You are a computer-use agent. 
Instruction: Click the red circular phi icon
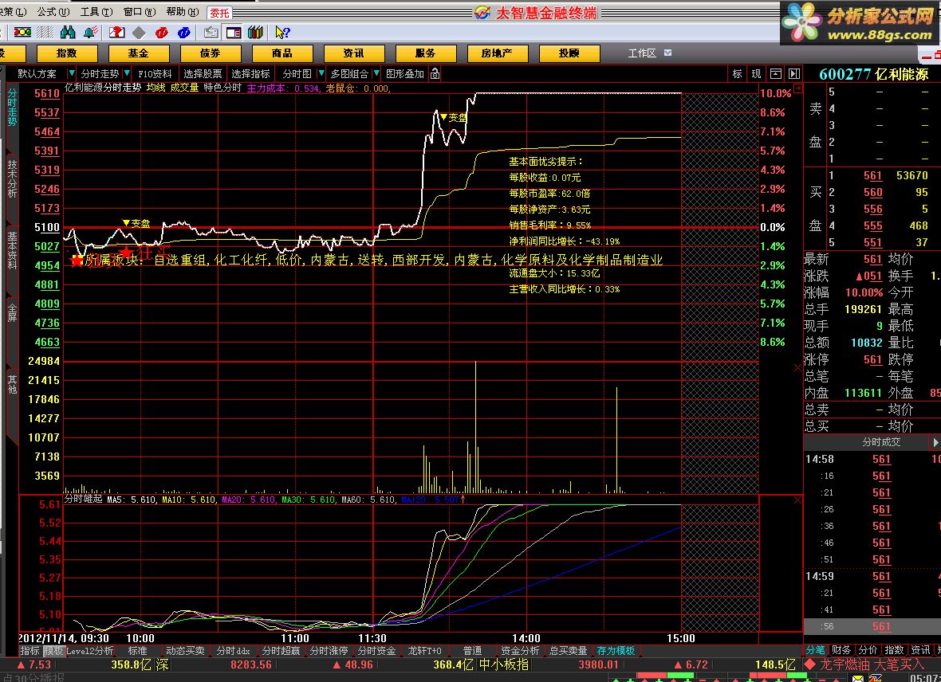tap(161, 33)
